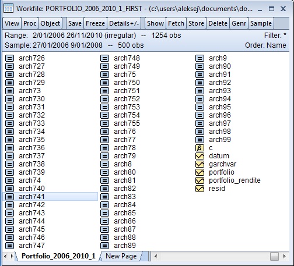The width and height of the screenshot is (294, 266).
Task: Click the horizontal scrollbar right arrow
Action: click(284, 256)
